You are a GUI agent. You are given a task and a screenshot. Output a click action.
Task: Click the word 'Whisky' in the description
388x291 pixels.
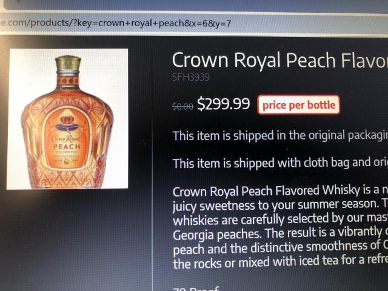tap(341, 190)
